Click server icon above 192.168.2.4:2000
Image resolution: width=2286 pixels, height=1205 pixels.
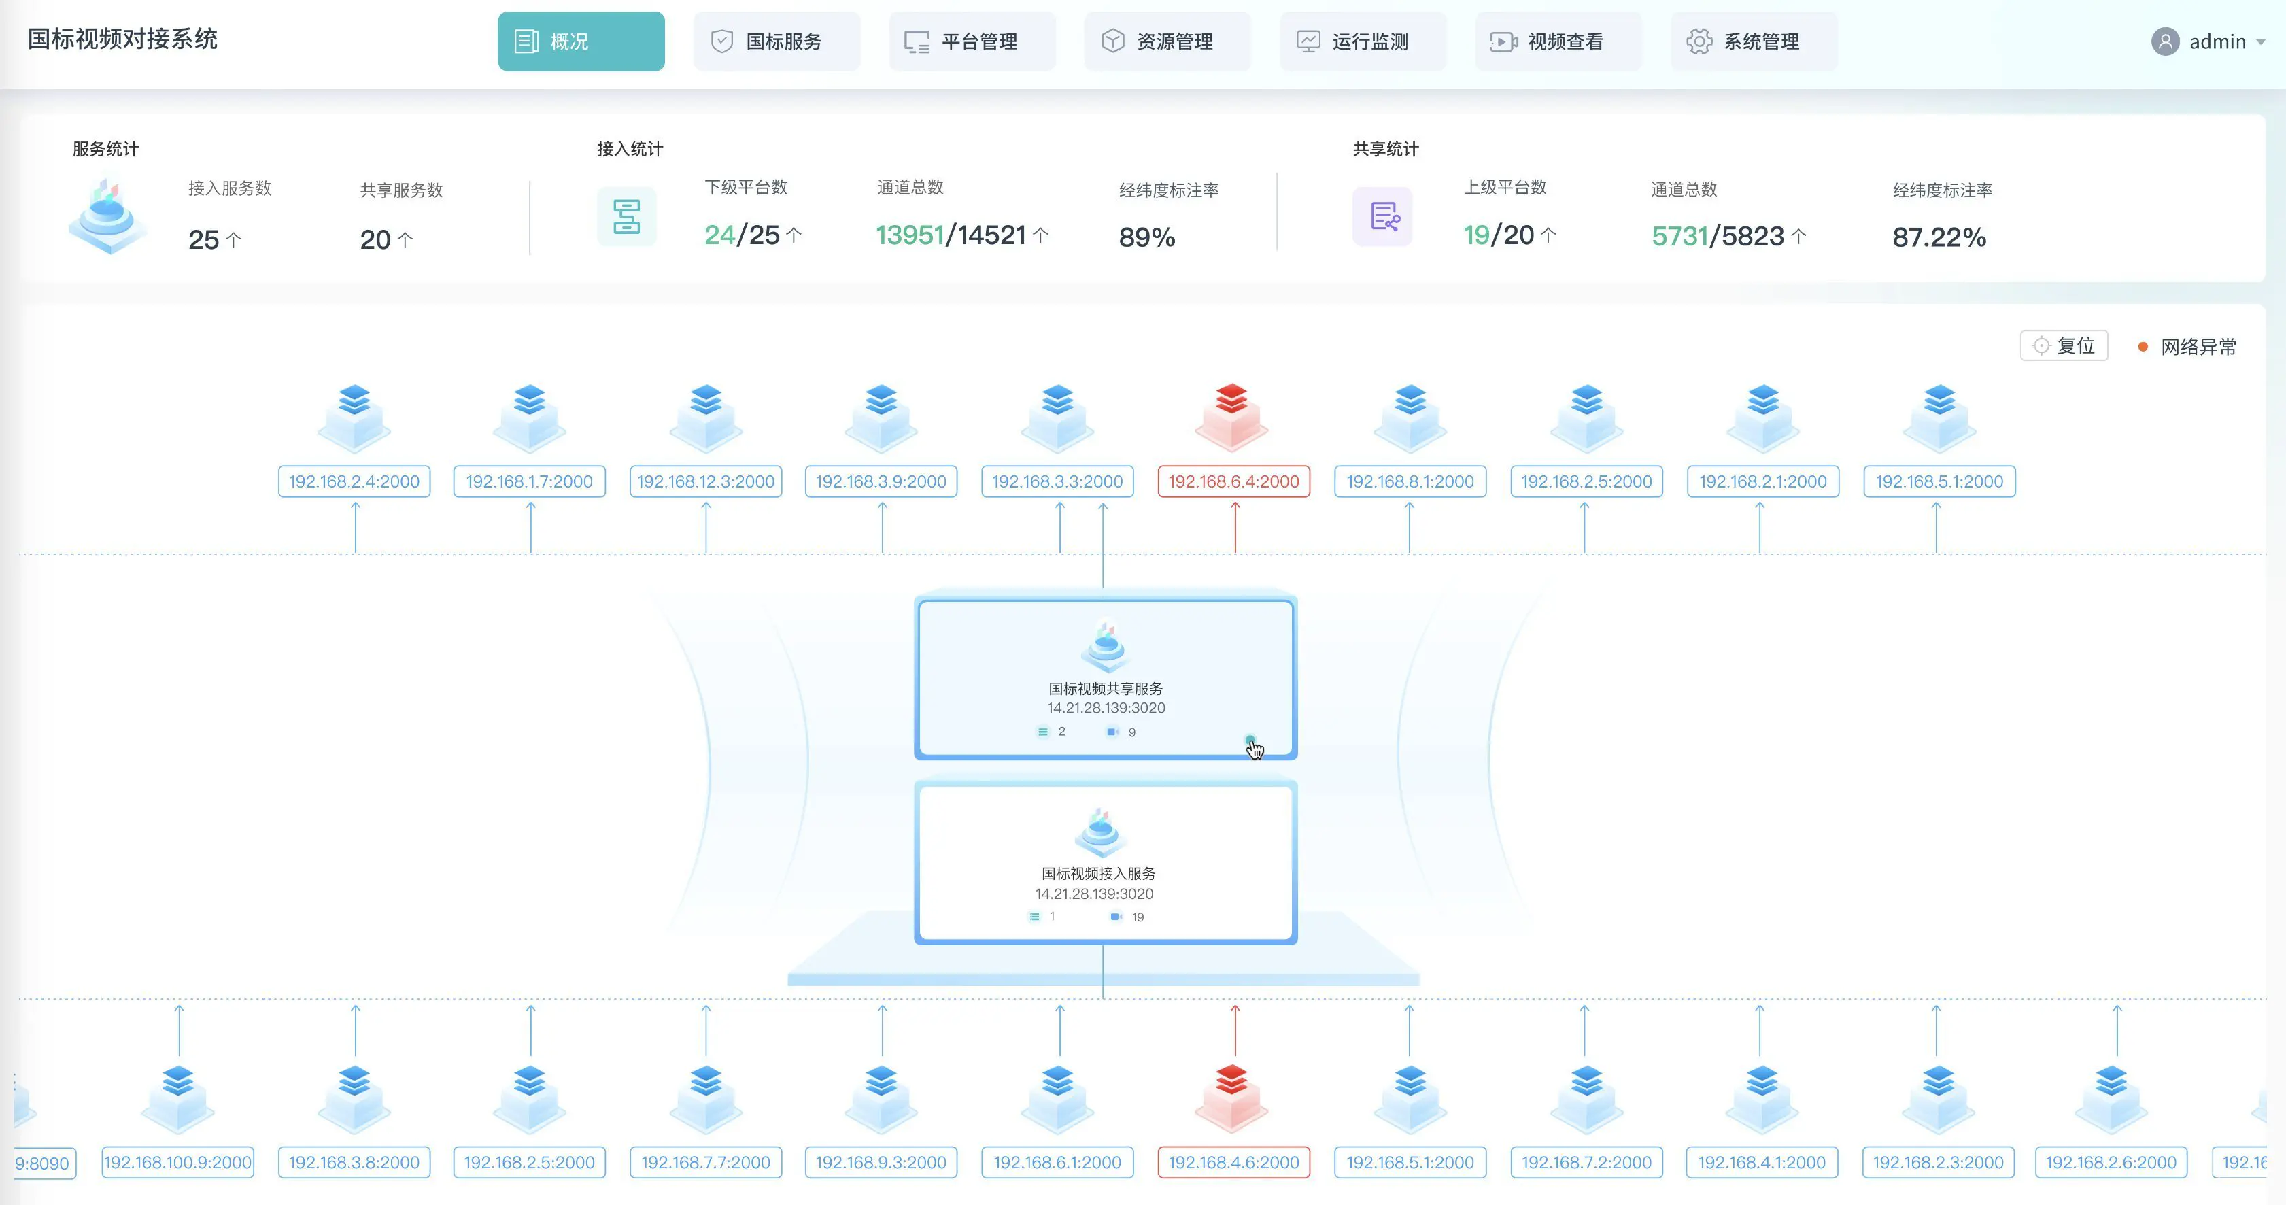[x=354, y=415]
